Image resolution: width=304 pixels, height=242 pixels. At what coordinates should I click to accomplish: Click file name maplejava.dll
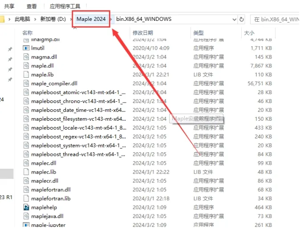coord(47,216)
